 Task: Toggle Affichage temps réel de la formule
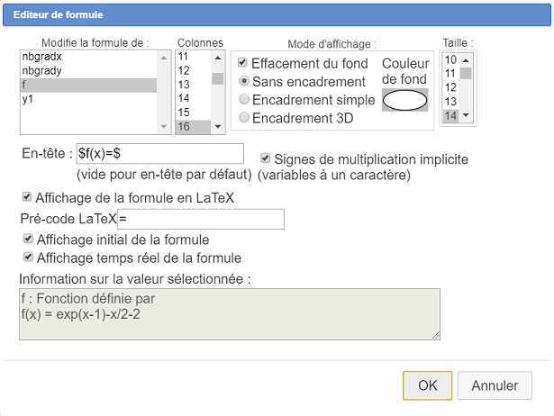[x=28, y=257]
